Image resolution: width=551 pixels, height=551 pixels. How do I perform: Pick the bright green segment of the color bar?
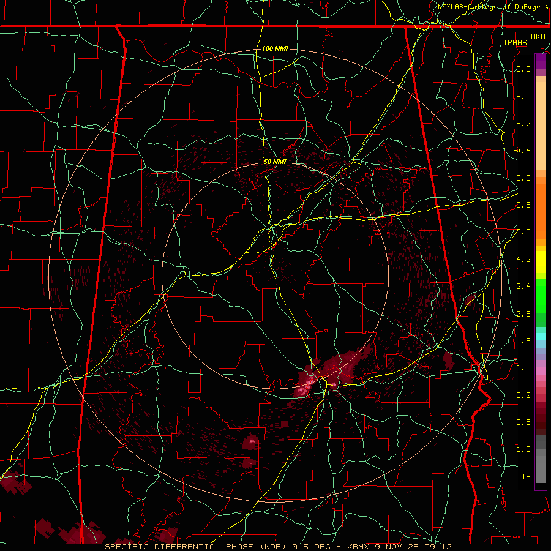coord(541,296)
